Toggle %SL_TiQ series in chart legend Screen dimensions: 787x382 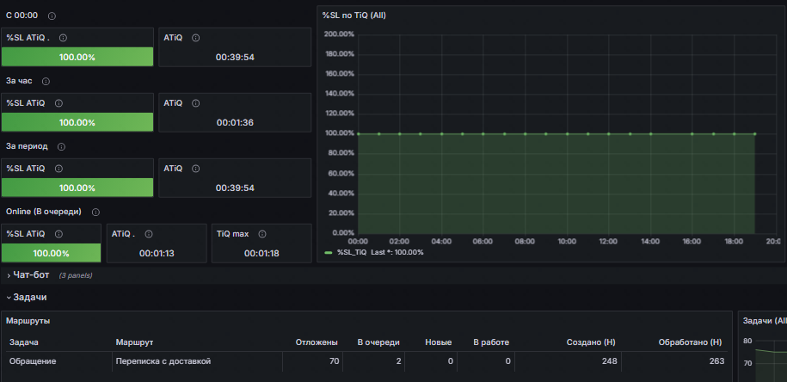pos(352,252)
